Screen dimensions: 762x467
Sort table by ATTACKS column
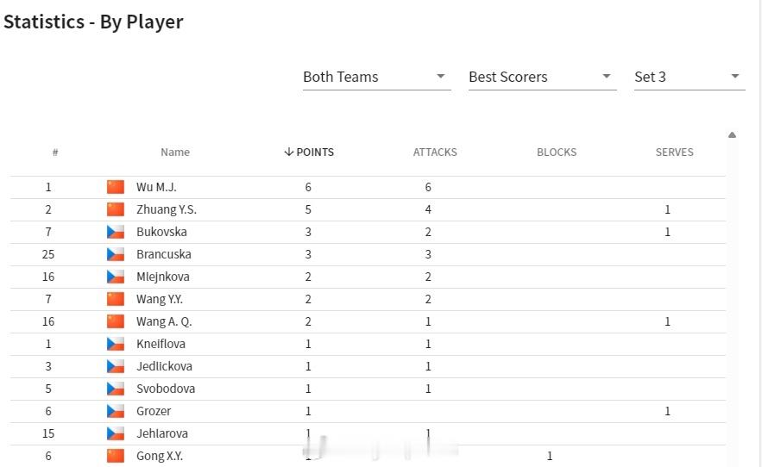point(435,153)
